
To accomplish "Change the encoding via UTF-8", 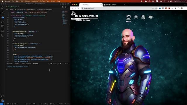I will tap(34, 104).
